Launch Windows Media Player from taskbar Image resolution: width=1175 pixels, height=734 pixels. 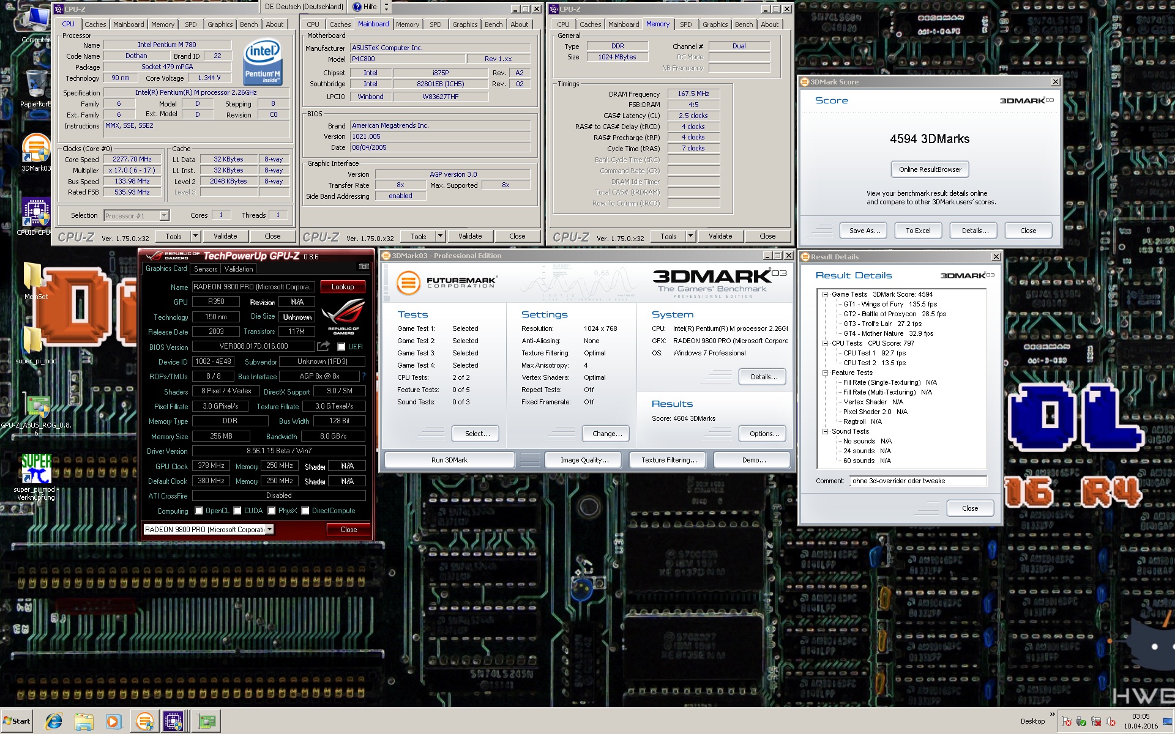(x=113, y=722)
